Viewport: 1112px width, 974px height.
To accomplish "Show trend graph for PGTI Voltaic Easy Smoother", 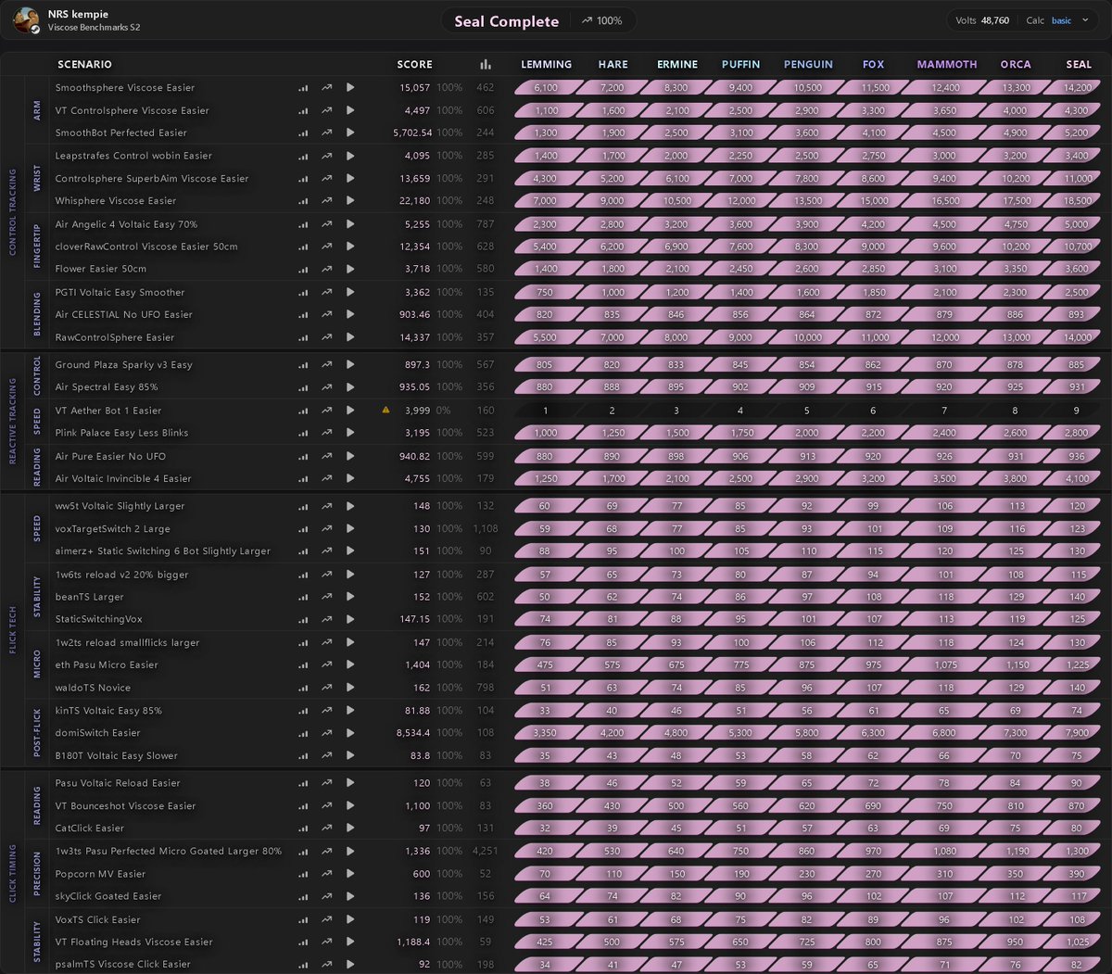I will tap(327, 292).
